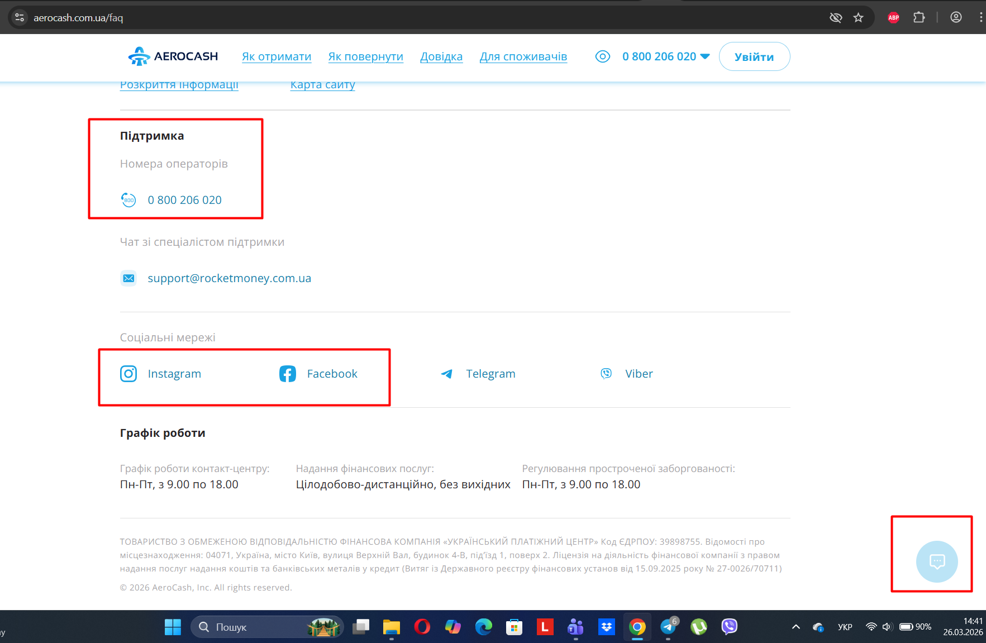Follow the Telegram text link on the page
Image resolution: width=986 pixels, height=643 pixels.
(491, 374)
